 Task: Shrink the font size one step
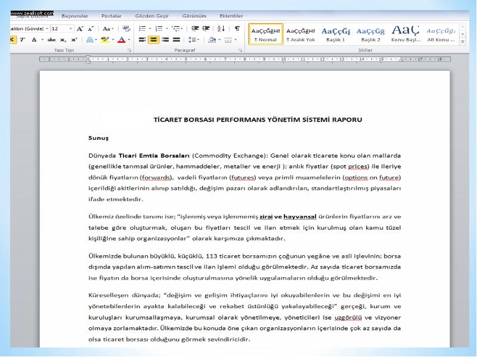point(91,29)
